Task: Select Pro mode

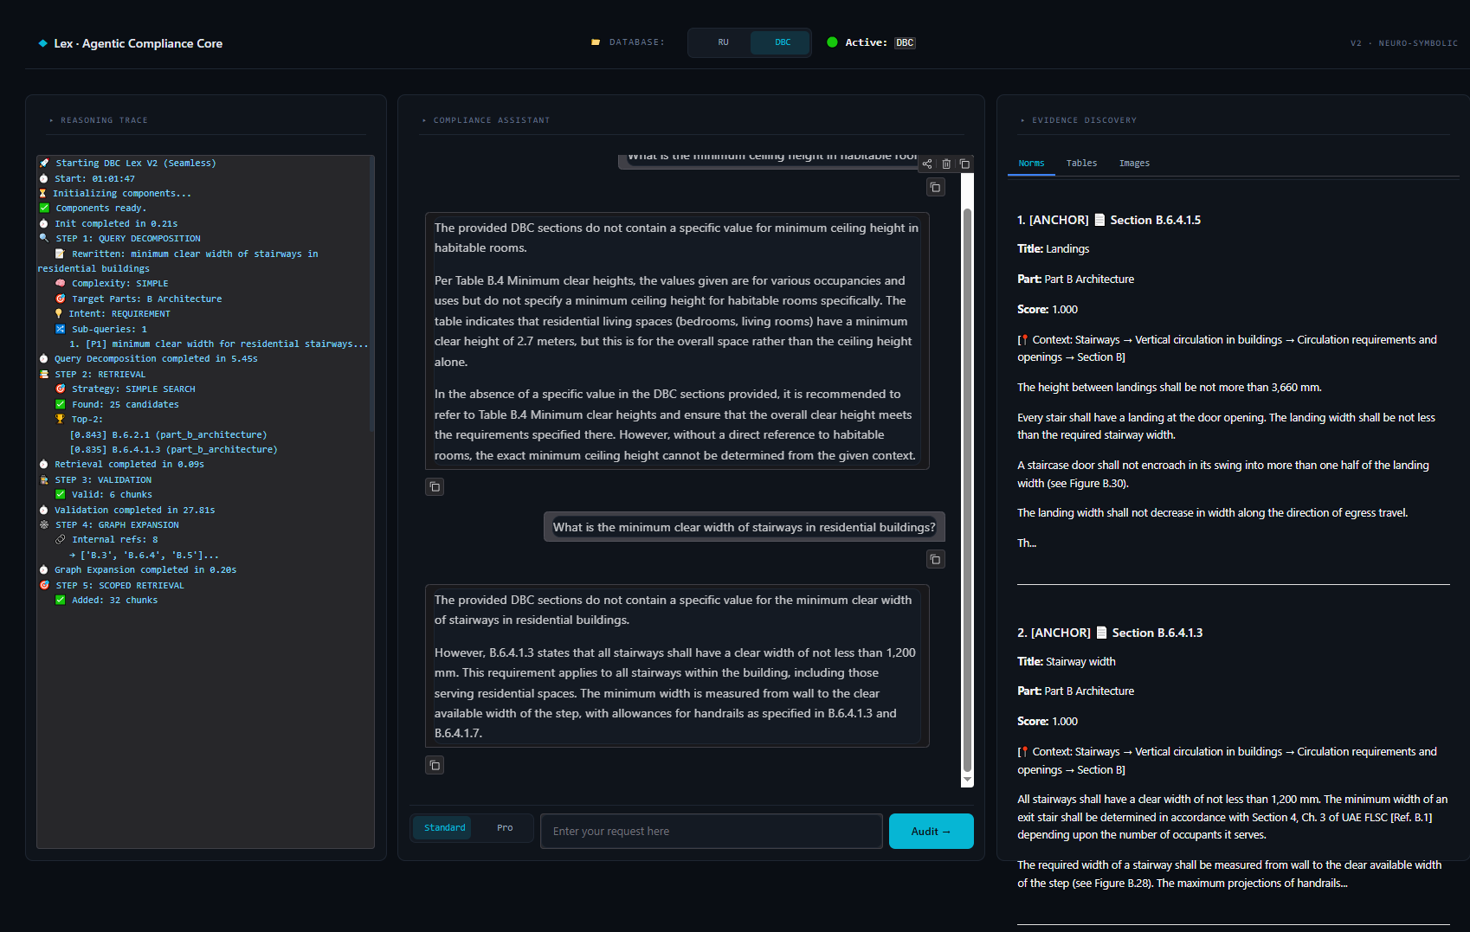Action: 505,828
